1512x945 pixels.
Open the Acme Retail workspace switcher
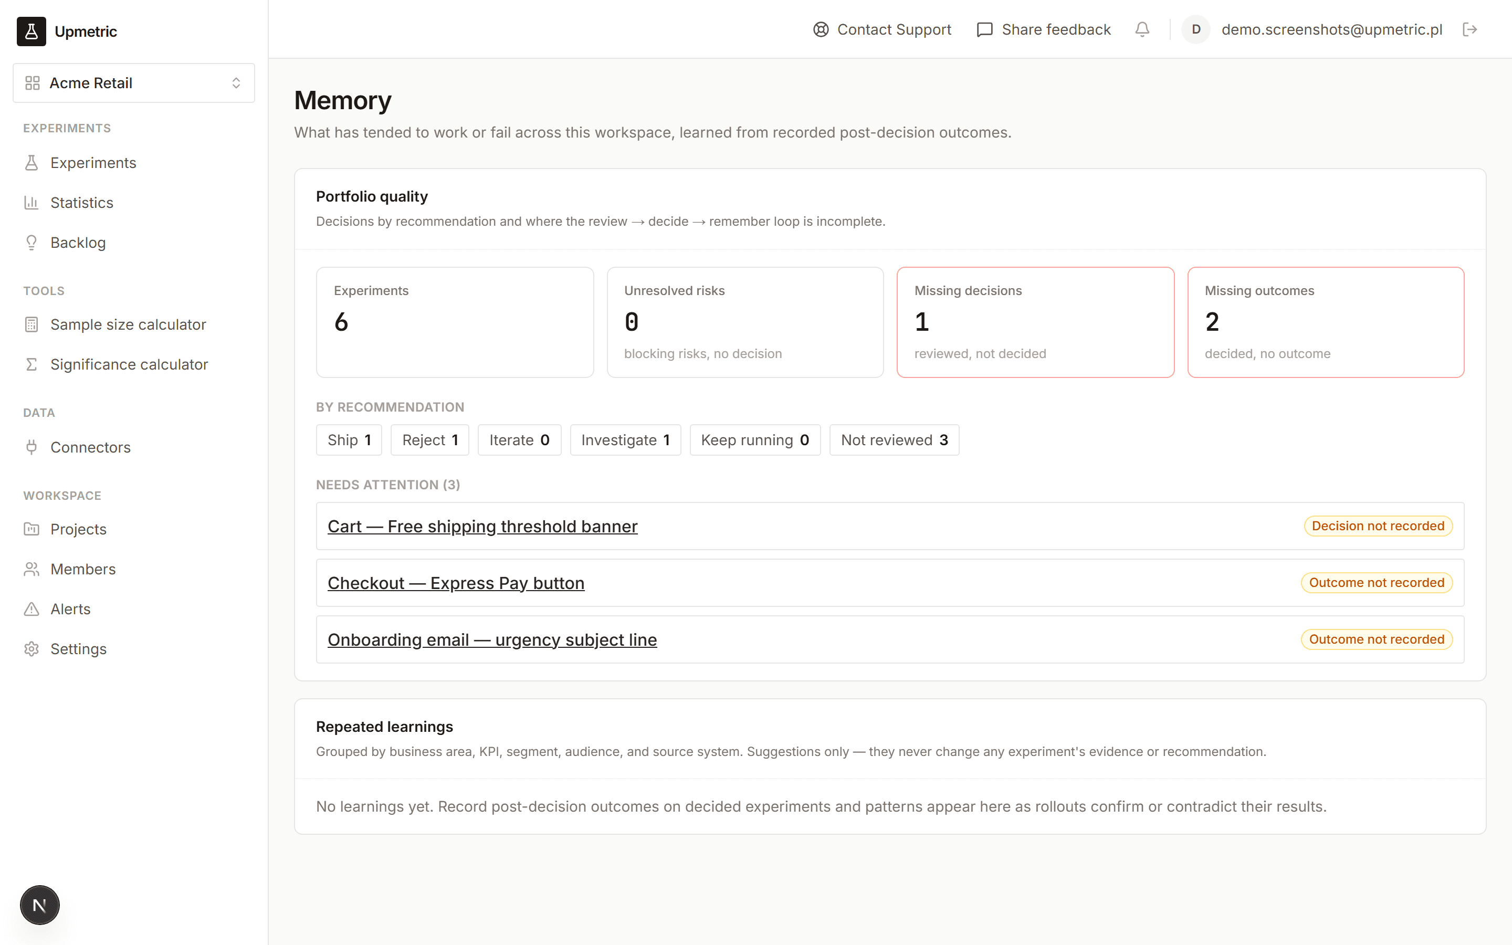(134, 83)
